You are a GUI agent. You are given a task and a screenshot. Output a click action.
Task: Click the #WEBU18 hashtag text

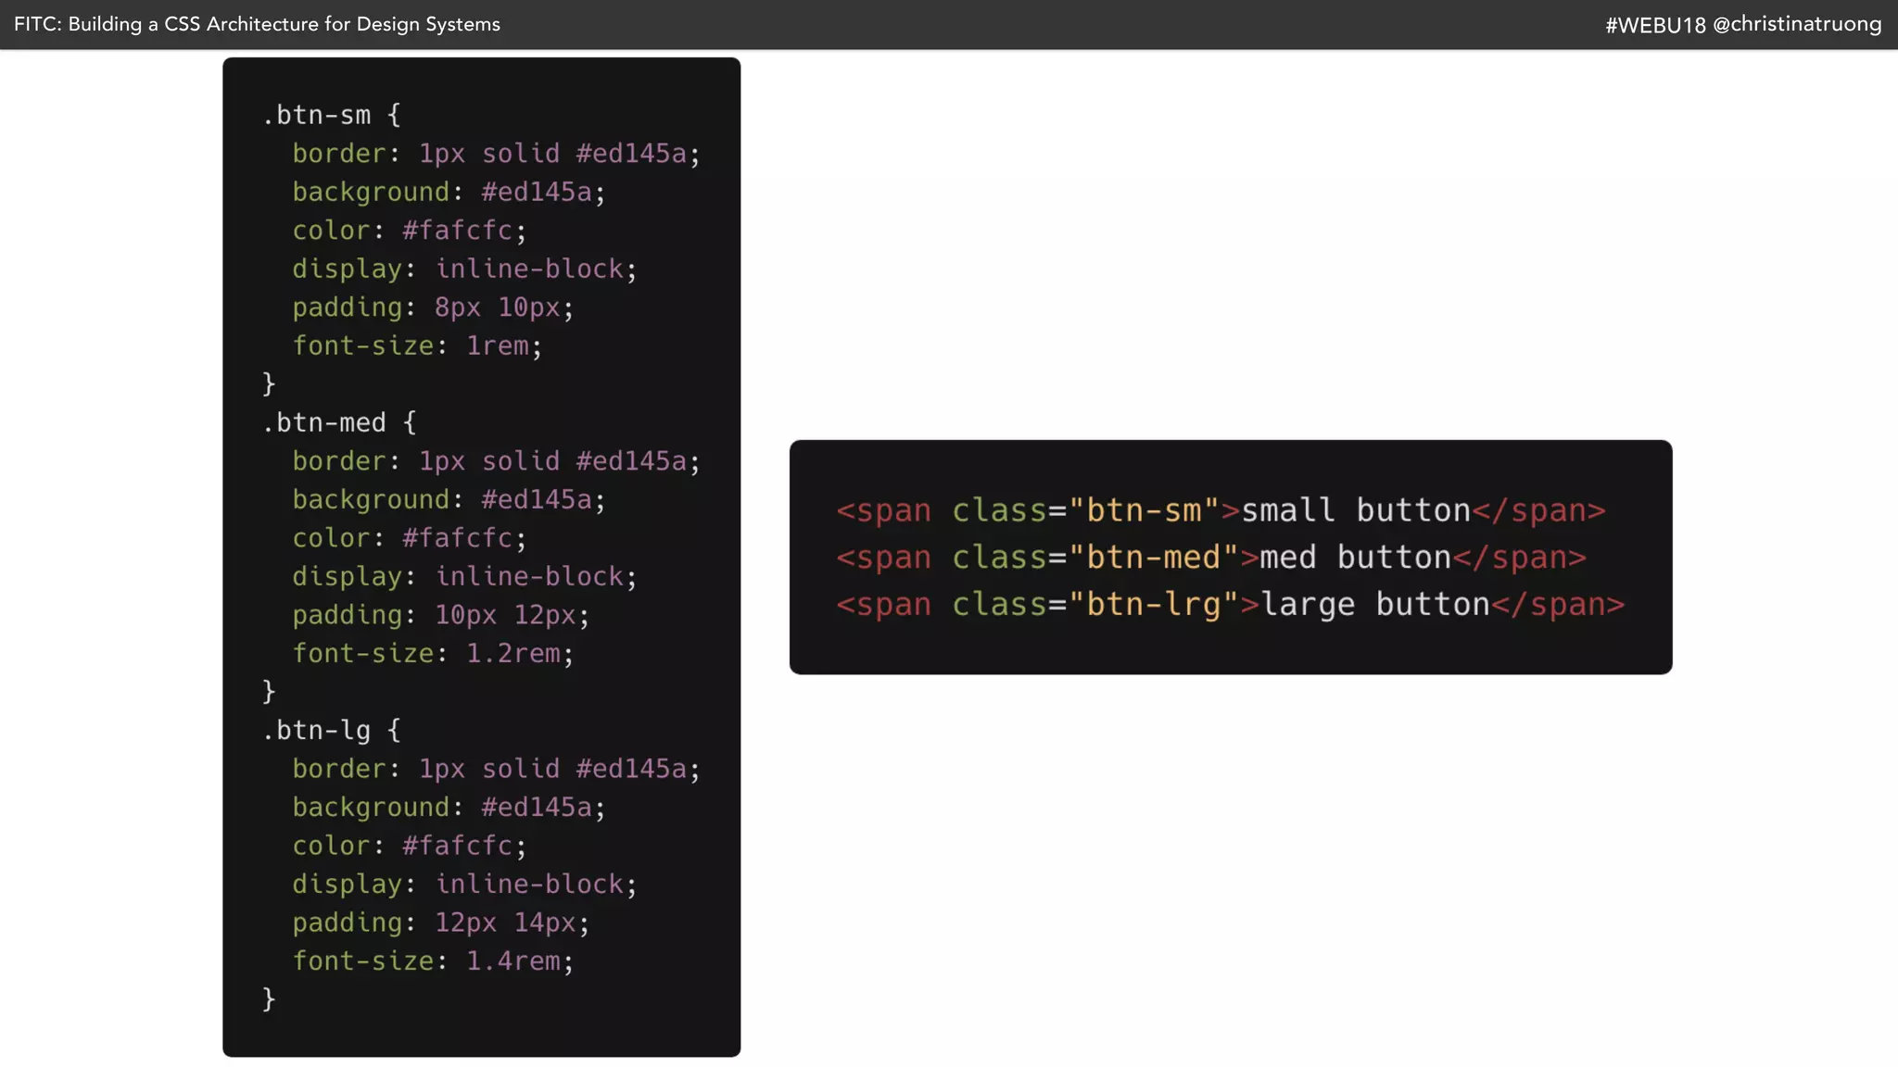1655,25
